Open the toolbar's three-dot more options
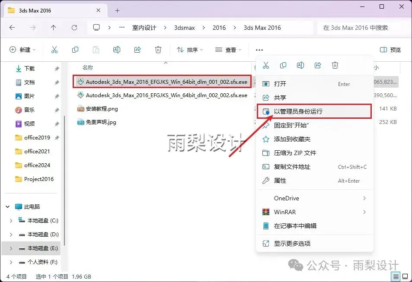412x282 pixels. click(259, 50)
